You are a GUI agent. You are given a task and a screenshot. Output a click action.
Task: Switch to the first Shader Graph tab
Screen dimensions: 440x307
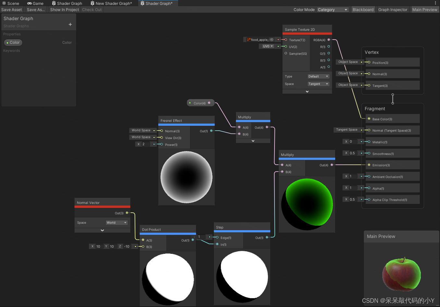(x=67, y=3)
